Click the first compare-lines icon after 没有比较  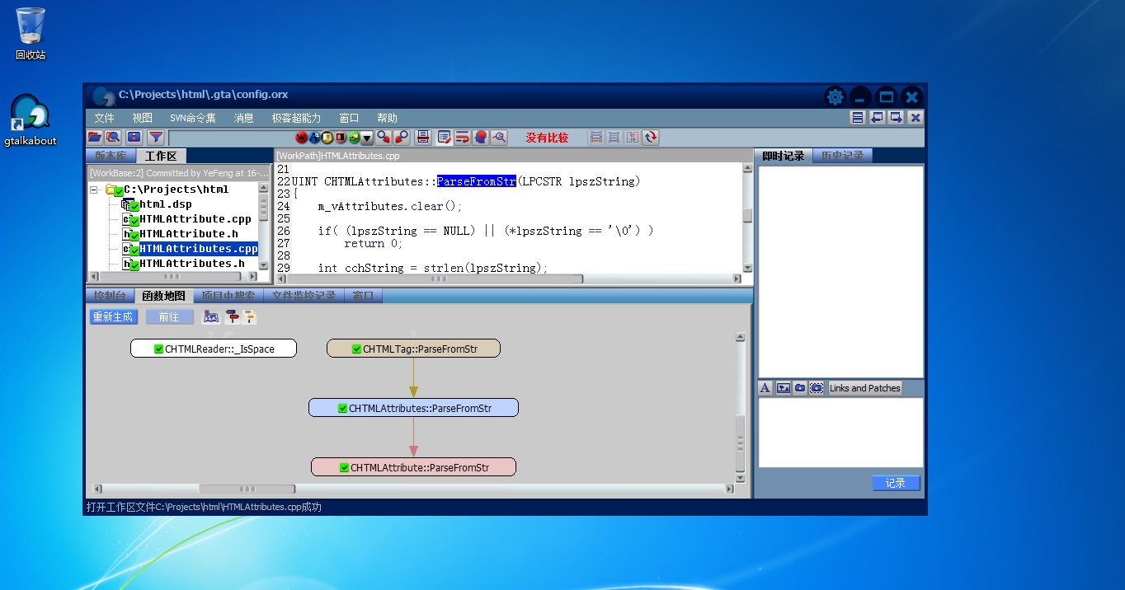tap(595, 138)
